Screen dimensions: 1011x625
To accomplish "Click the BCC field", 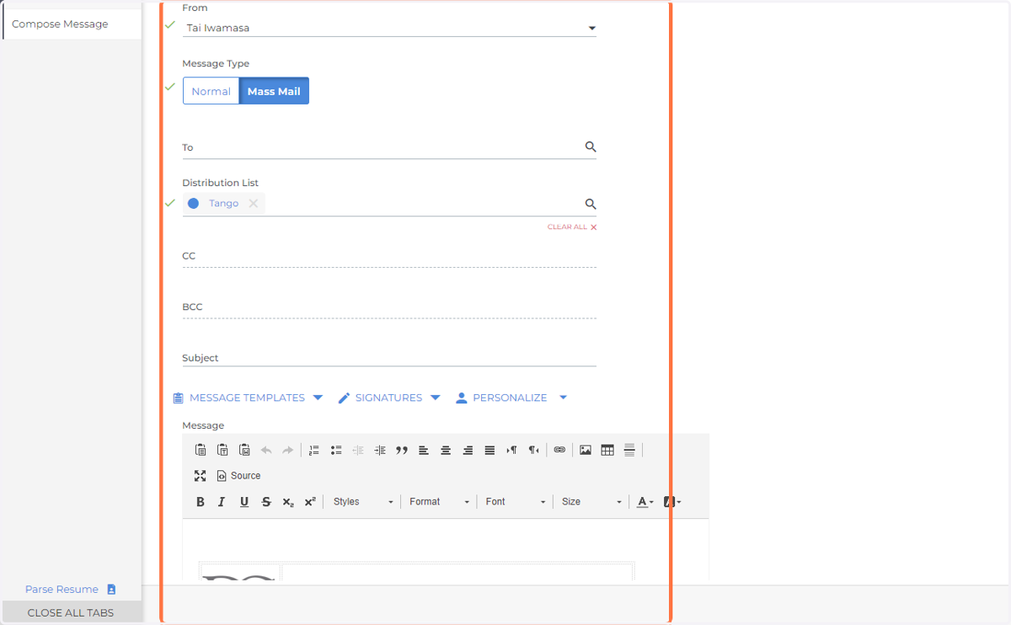I will coord(389,307).
